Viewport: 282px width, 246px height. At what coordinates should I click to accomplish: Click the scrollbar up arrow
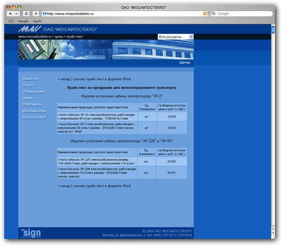[x=273, y=229]
